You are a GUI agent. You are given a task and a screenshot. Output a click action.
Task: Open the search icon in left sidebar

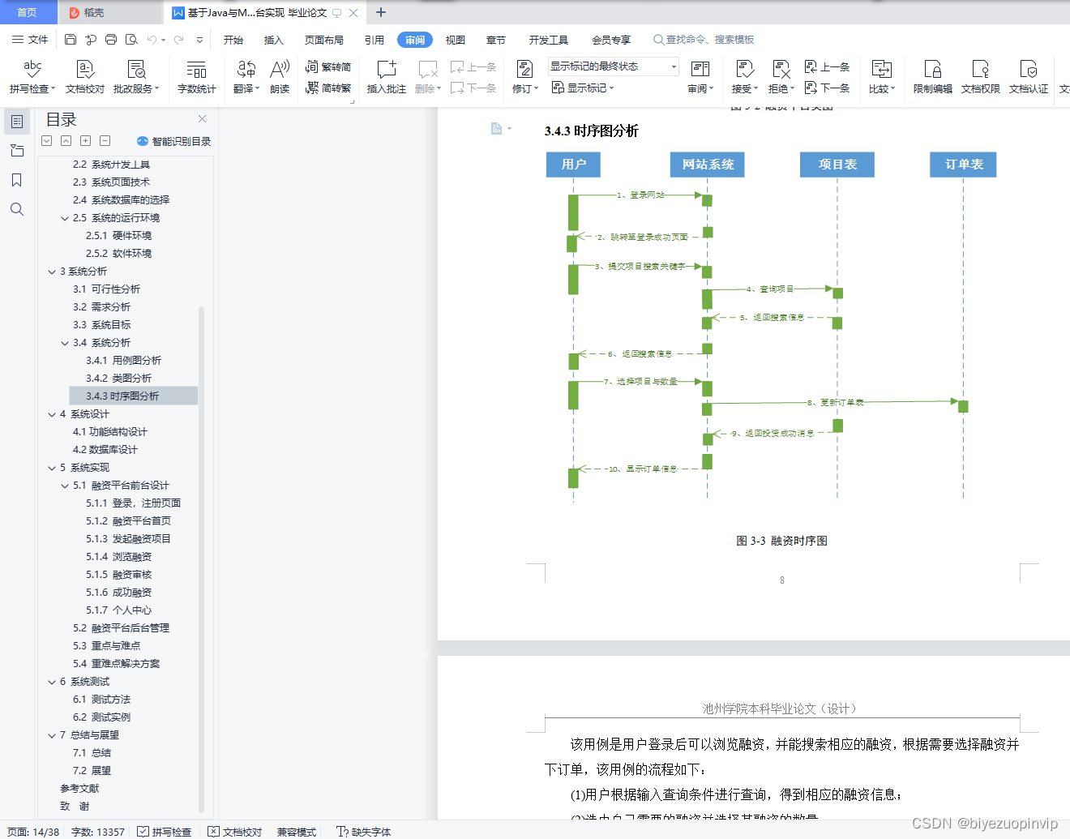(17, 209)
